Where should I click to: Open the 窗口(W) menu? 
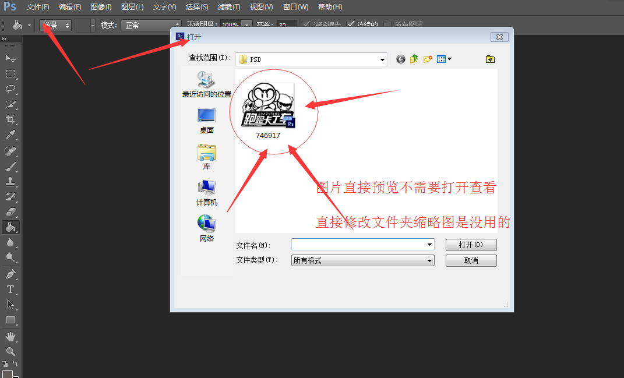click(x=295, y=7)
